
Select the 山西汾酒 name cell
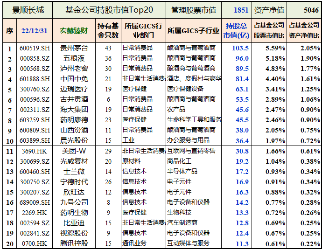click(x=74, y=130)
